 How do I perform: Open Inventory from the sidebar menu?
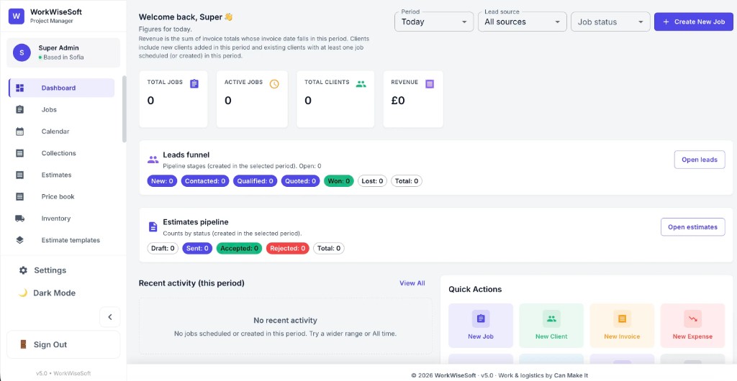pos(62,219)
